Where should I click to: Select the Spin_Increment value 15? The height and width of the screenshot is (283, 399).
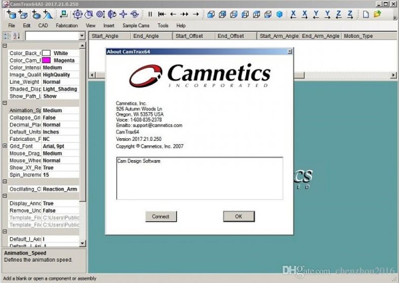point(61,175)
